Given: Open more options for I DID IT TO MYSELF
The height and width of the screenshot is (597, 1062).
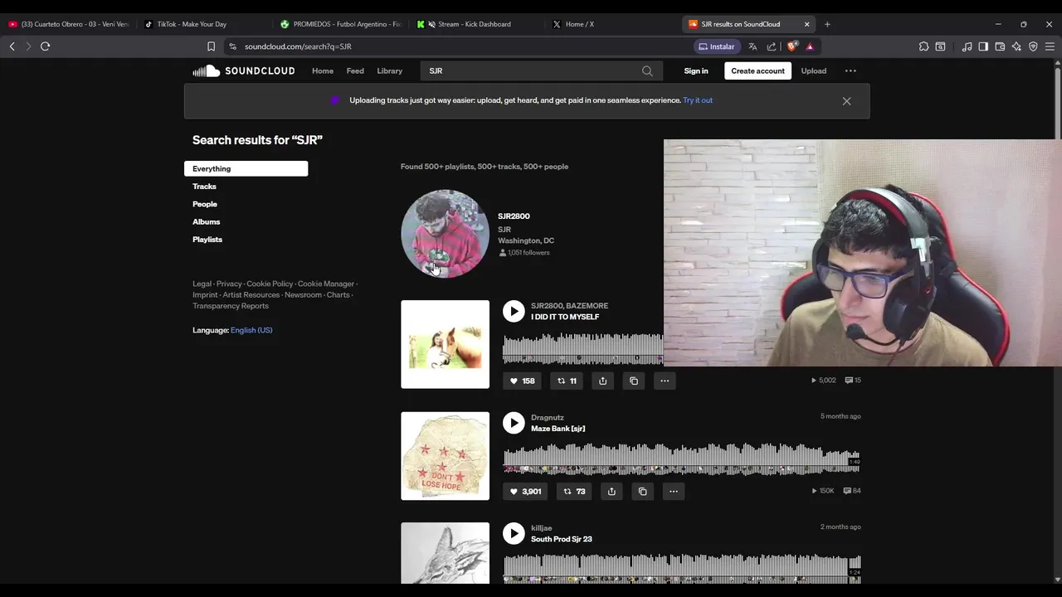Looking at the screenshot, I should [x=665, y=381].
